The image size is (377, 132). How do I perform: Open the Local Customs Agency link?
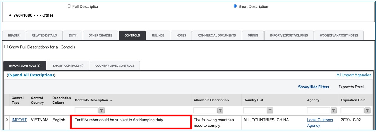(320, 123)
